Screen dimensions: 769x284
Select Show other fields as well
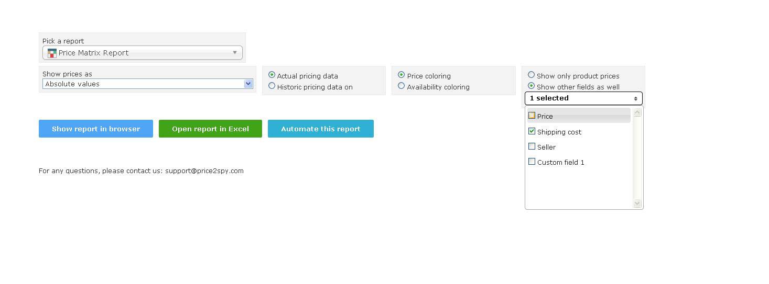(x=531, y=86)
